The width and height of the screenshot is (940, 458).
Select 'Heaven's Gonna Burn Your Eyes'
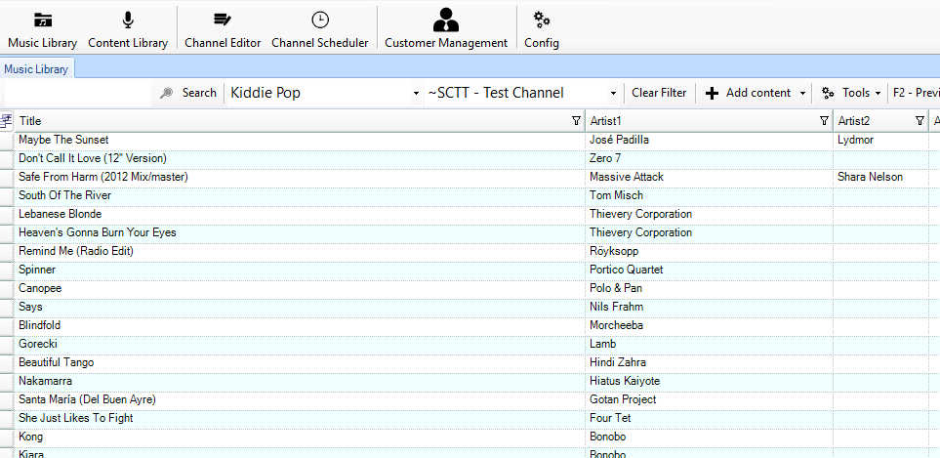point(97,232)
